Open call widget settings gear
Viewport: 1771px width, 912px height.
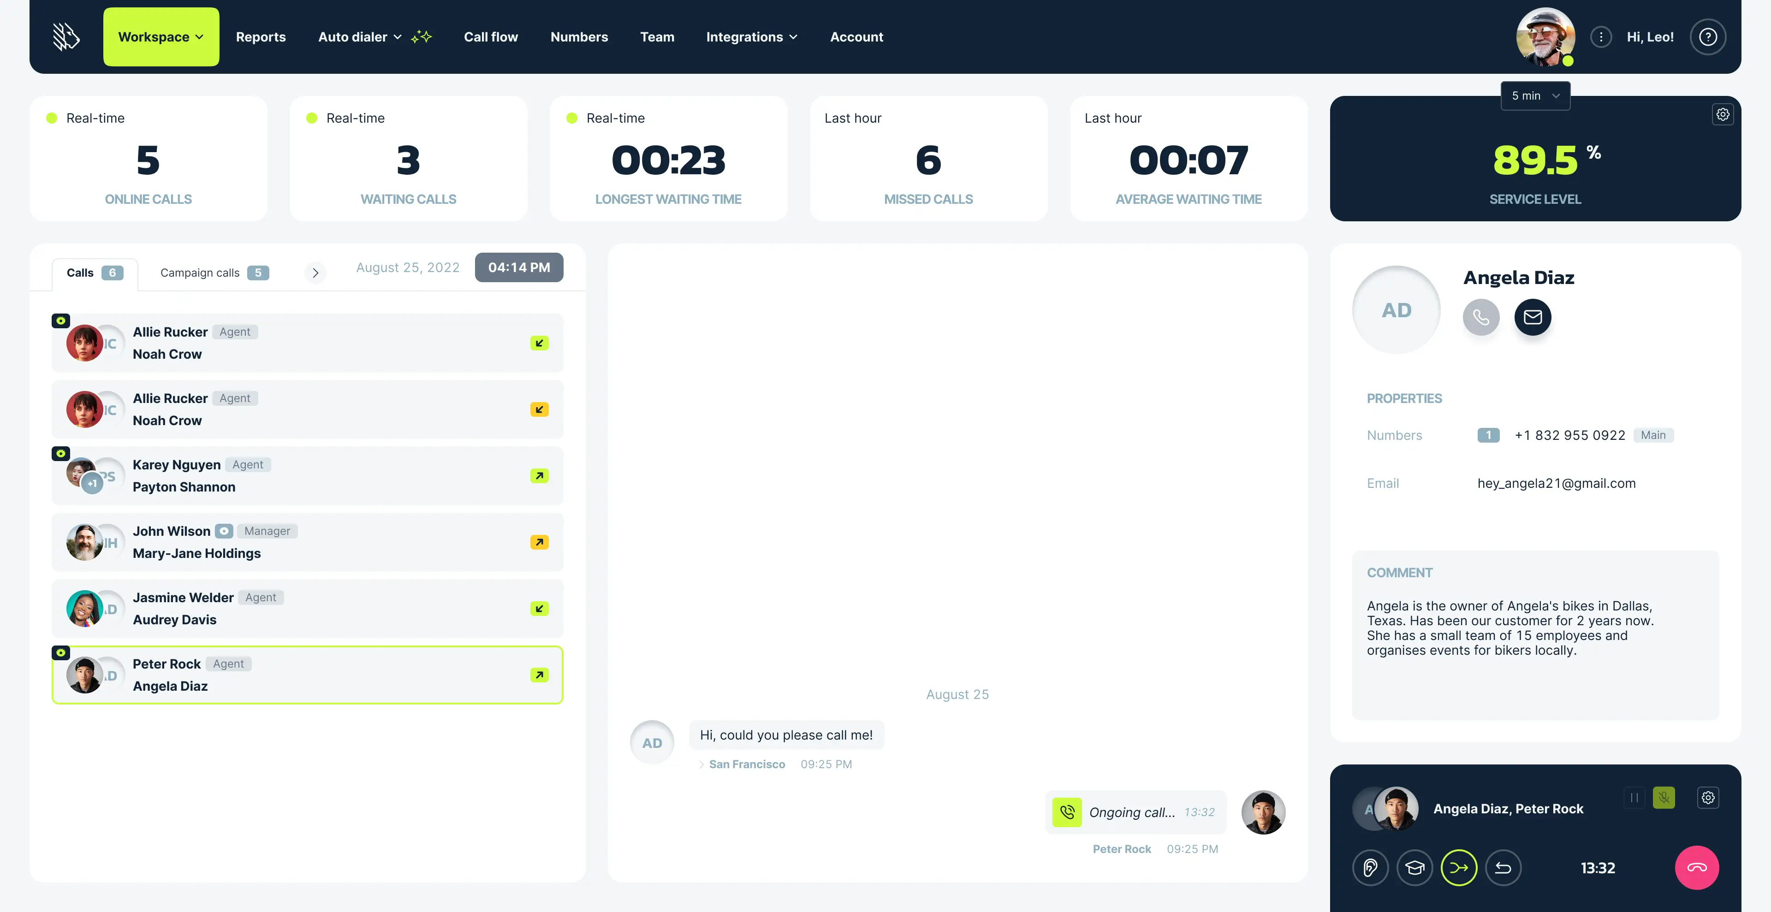(x=1708, y=798)
